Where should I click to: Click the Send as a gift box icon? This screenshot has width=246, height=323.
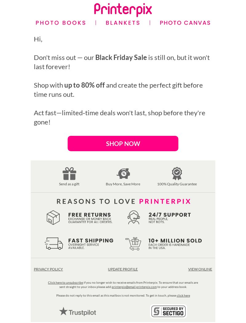coord(69,174)
